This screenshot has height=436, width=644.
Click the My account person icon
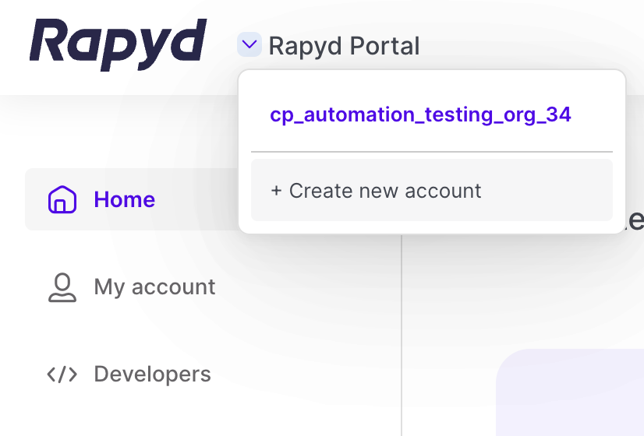62,287
